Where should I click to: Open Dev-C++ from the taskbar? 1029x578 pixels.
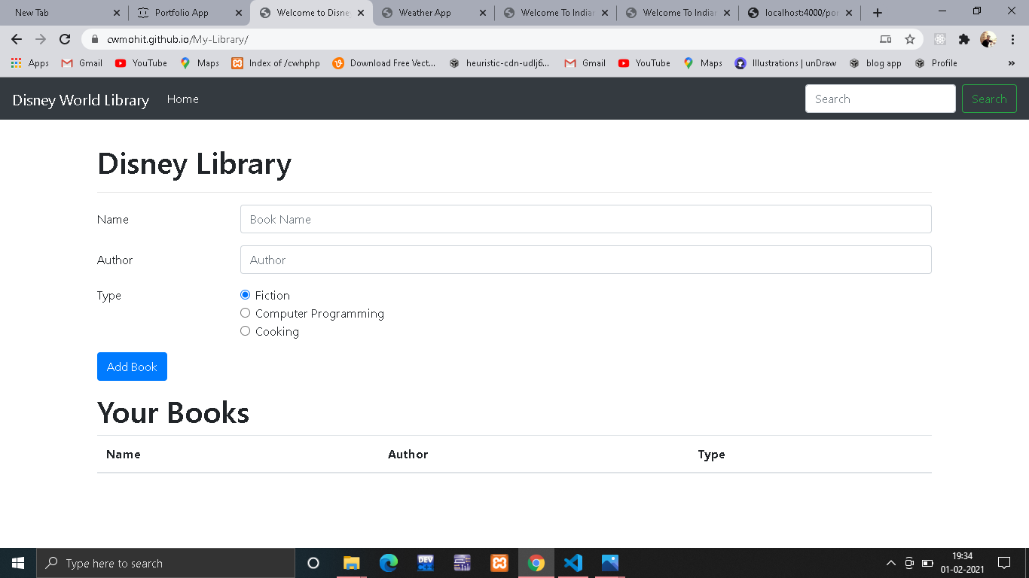(x=426, y=563)
